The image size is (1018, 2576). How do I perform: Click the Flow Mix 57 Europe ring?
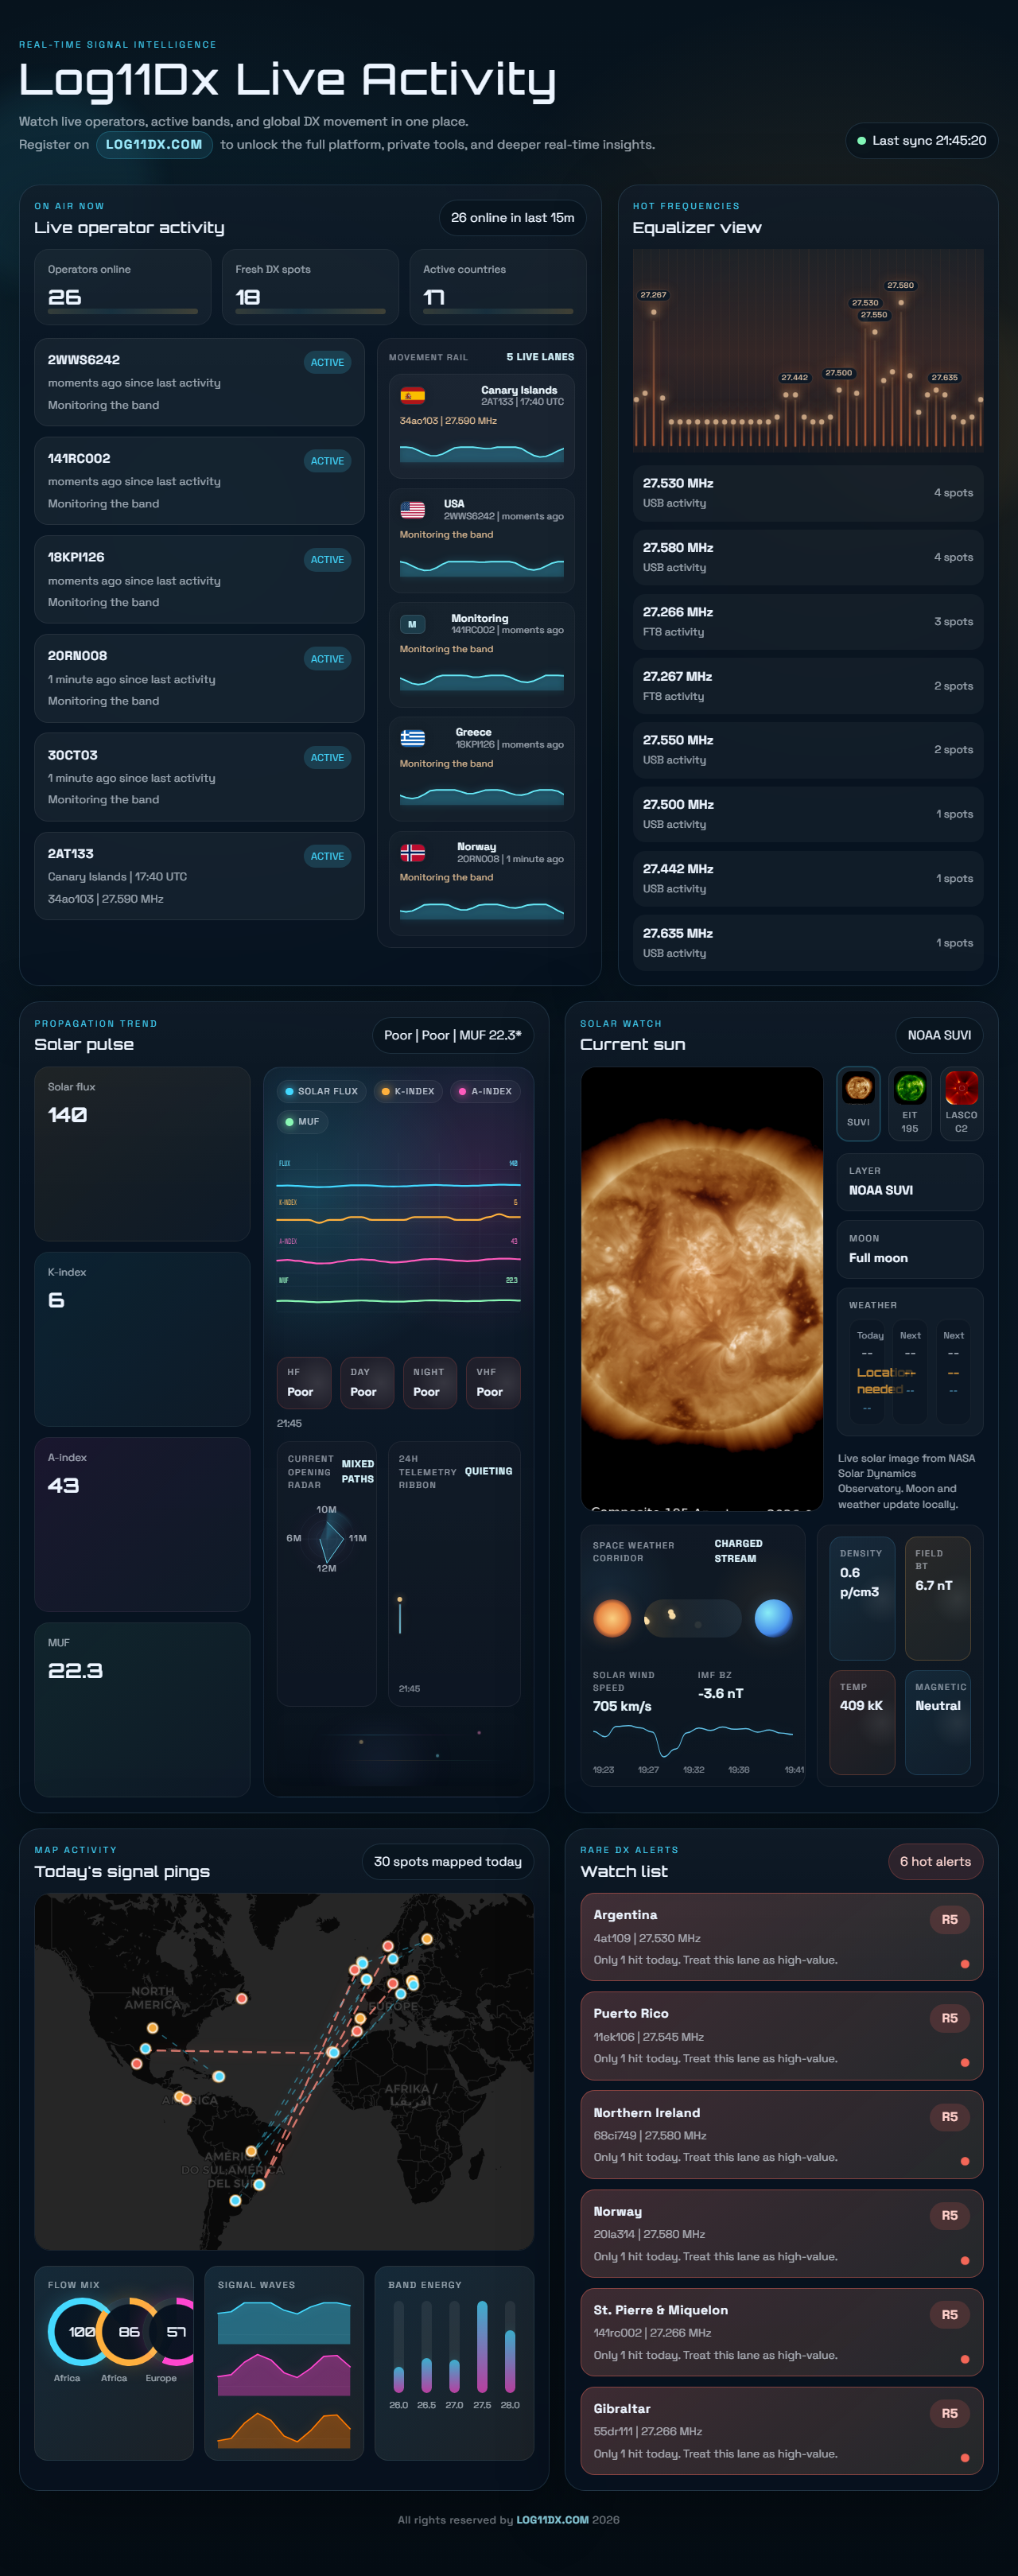tap(175, 2331)
